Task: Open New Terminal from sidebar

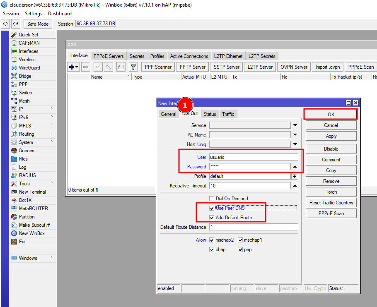Action: coord(32,192)
